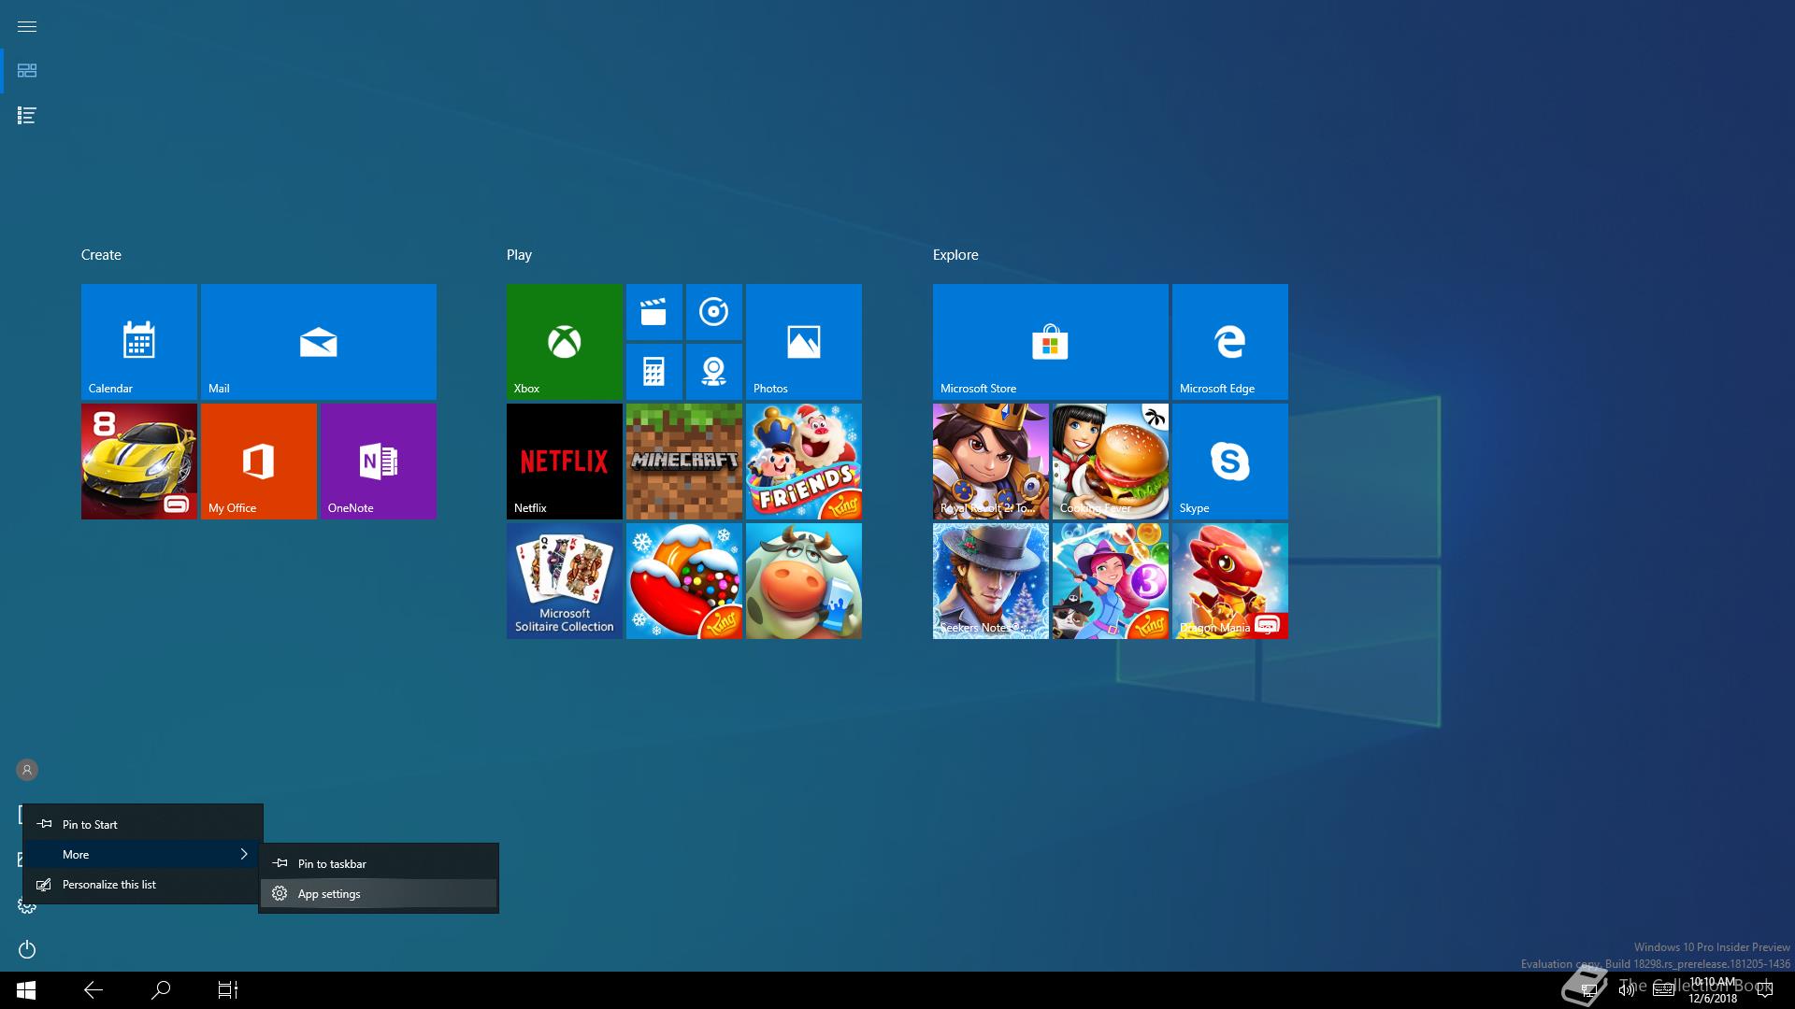Open the Movies & TV small tile

pyautogui.click(x=653, y=312)
